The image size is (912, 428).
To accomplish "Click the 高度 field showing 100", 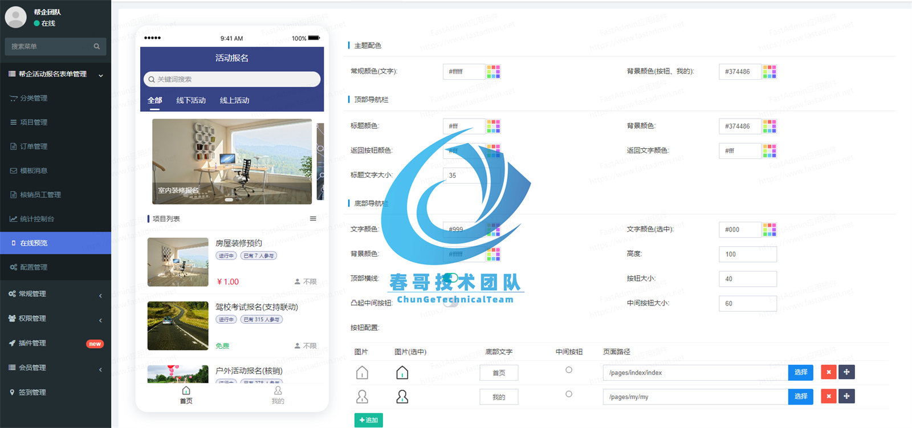I will tap(748, 254).
